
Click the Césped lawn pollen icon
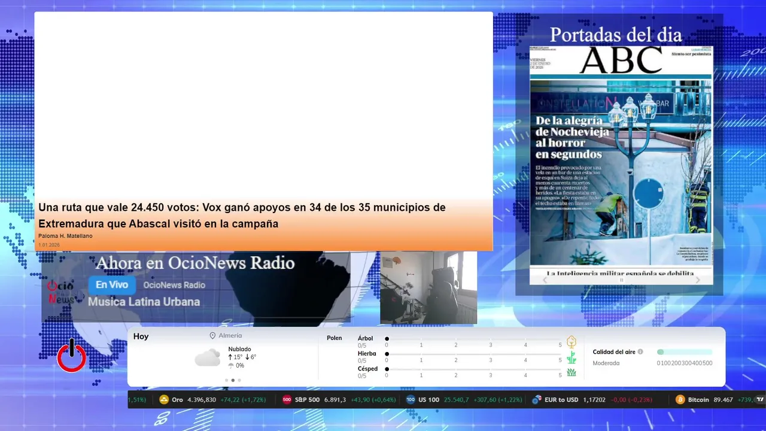pos(572,372)
